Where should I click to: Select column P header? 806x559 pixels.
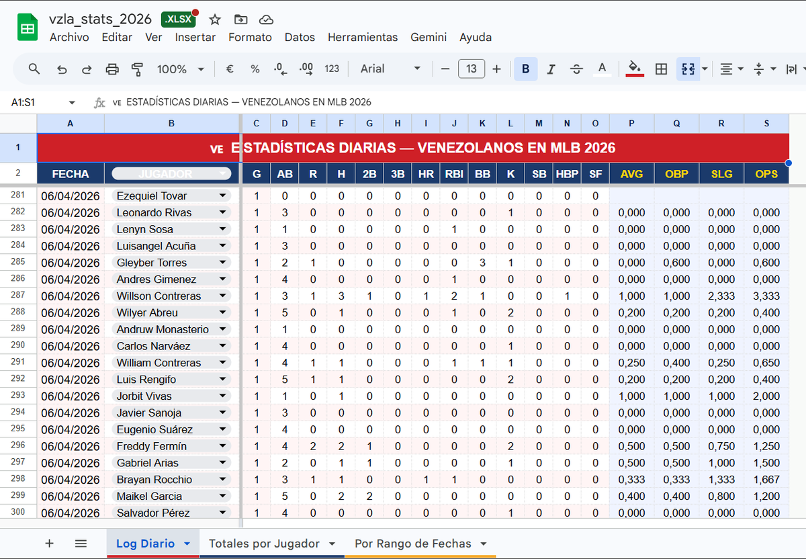[x=632, y=123]
